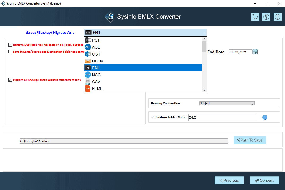285x190 pixels.
Task: Pick OST from the format list
Action: [x=143, y=54]
